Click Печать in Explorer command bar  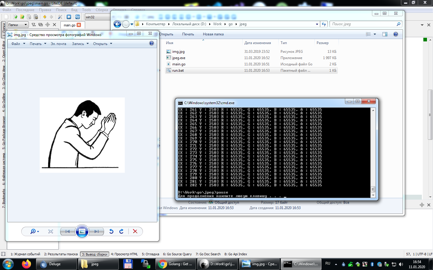pyautogui.click(x=188, y=34)
